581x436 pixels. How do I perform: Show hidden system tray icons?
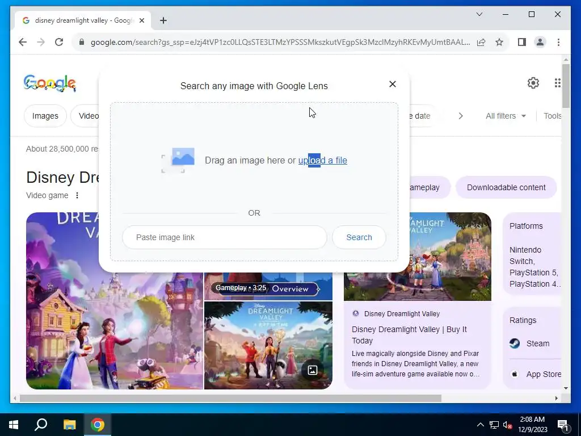pos(480,425)
